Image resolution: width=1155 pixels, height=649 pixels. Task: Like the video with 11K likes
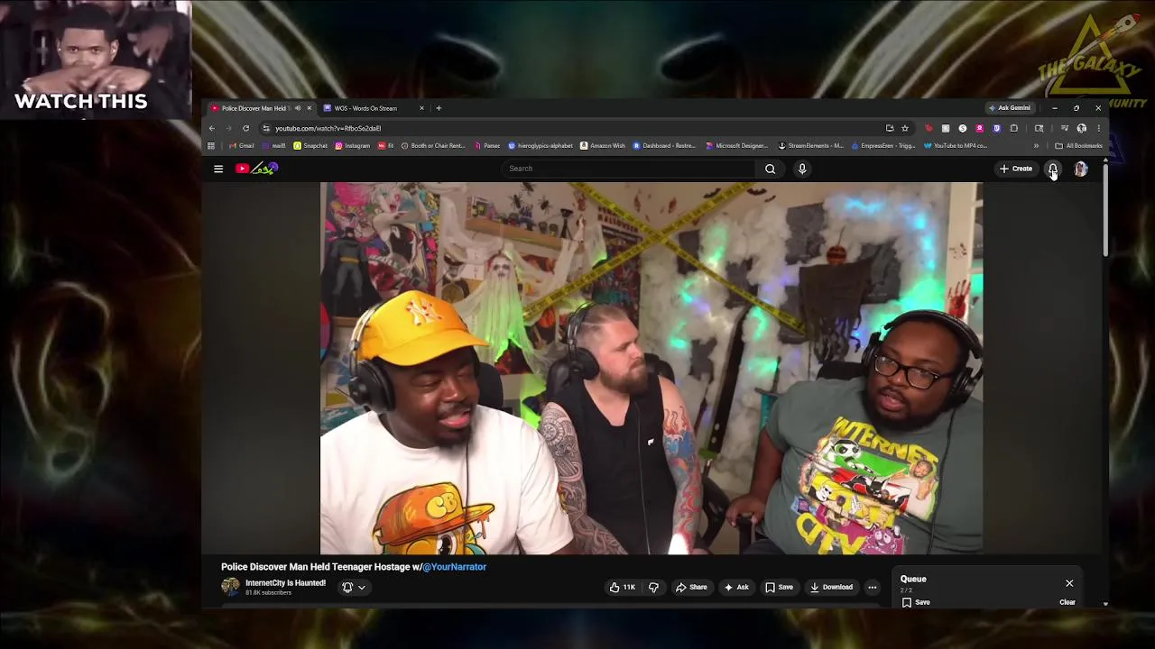[x=623, y=587]
